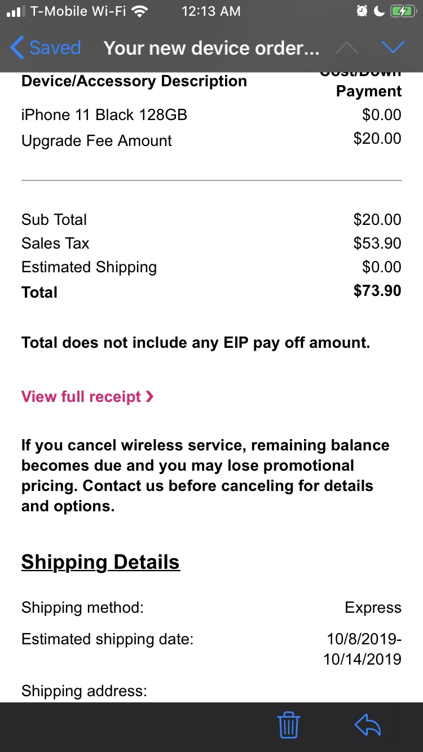This screenshot has width=423, height=752.
Task: Tap the alarm clock status icon
Action: [362, 11]
